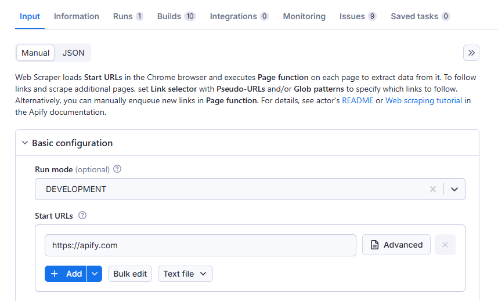
Task: Follow the Web scraping tutorial link
Action: pos(424,100)
